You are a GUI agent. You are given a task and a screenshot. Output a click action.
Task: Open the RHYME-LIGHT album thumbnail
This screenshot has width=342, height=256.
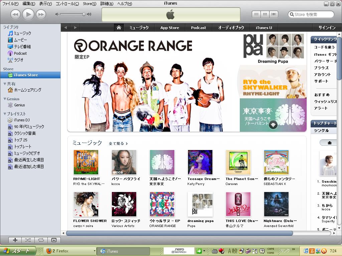pos(86,162)
